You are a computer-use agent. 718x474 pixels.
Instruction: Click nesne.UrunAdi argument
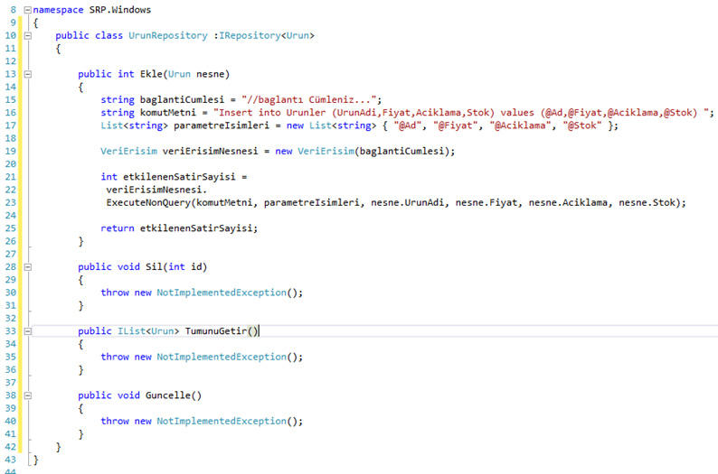pos(408,202)
